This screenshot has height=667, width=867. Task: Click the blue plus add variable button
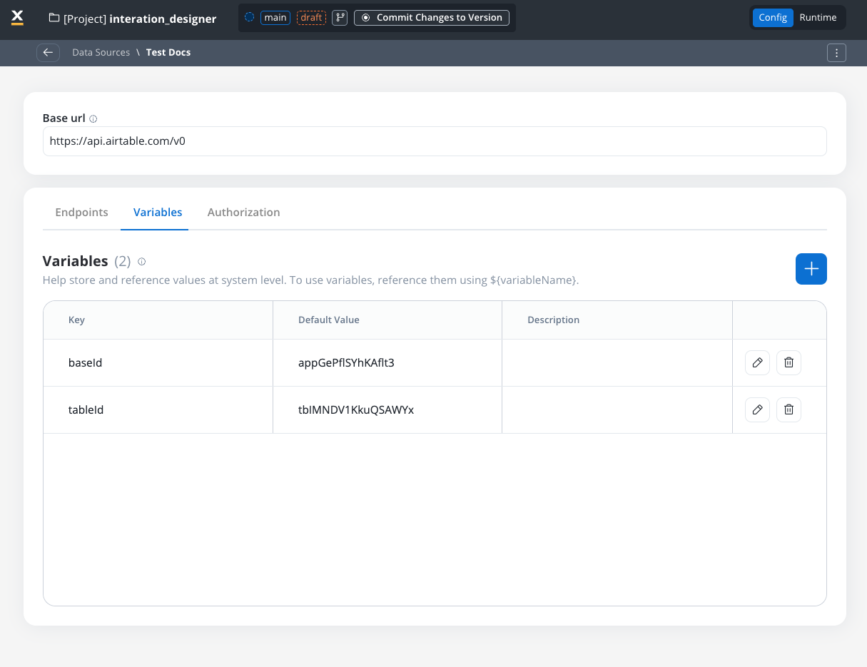[x=811, y=269]
